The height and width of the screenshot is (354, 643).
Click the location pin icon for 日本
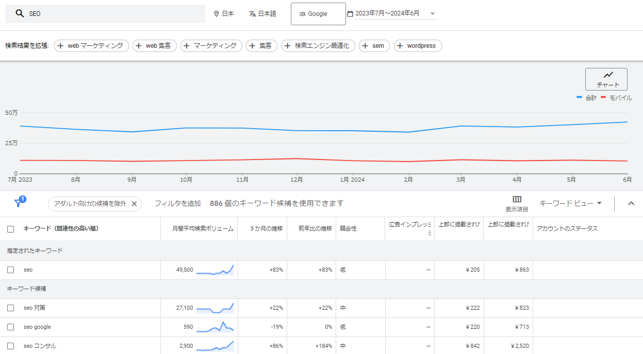217,14
